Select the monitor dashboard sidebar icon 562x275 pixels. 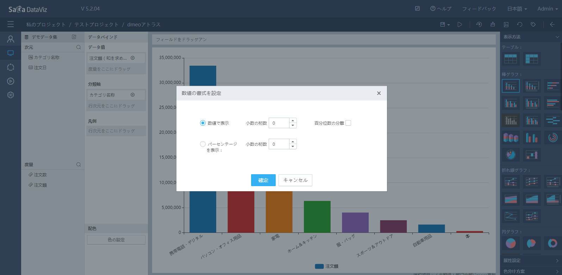pyautogui.click(x=11, y=53)
